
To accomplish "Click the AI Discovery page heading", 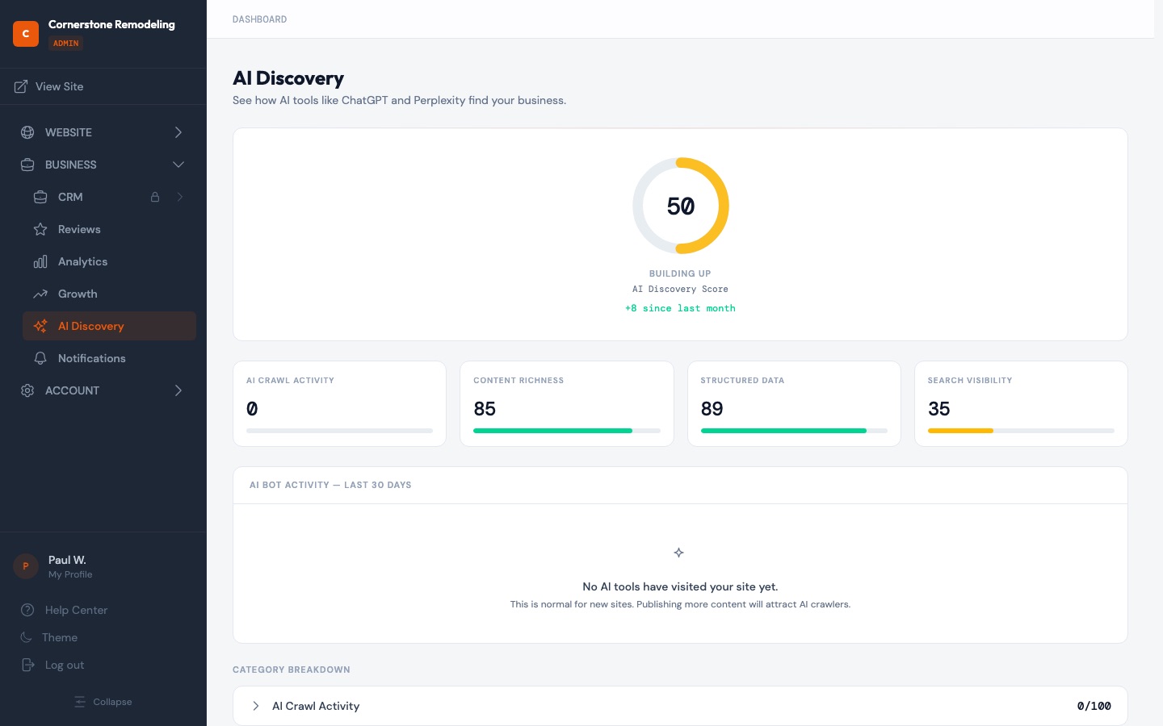I will pyautogui.click(x=288, y=78).
